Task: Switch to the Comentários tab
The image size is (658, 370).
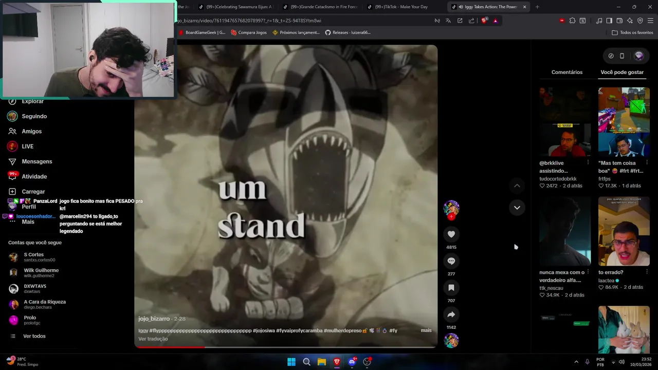Action: 567,72
